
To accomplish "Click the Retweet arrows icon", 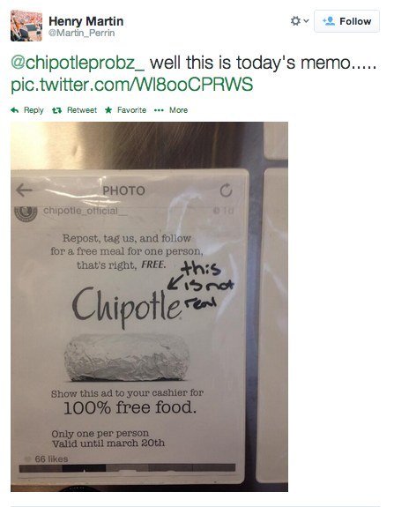I will pos(56,110).
